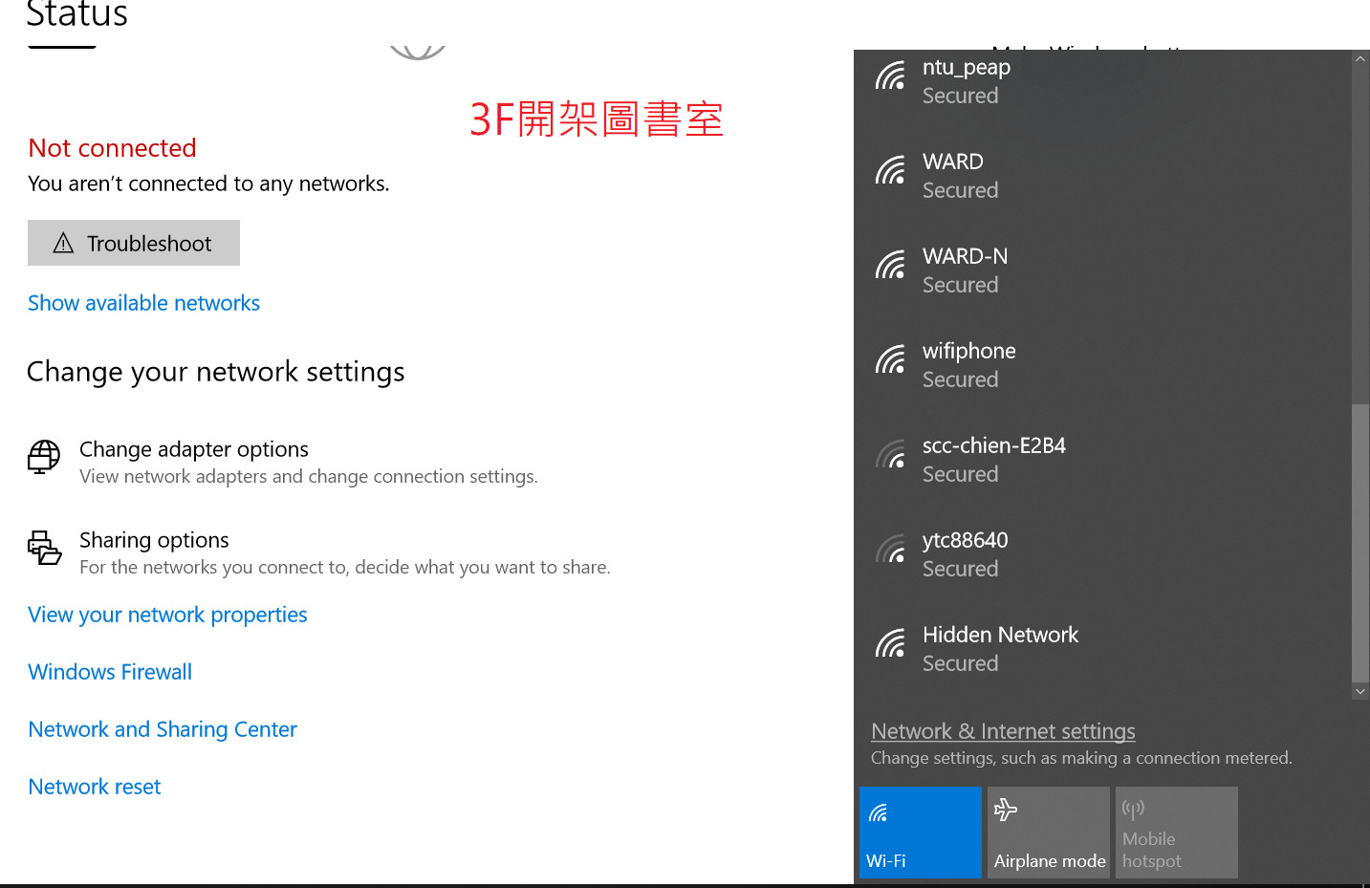Viewport: 1370px width, 888px height.
Task: Click the wifiphone network signal icon
Action: coord(890,360)
